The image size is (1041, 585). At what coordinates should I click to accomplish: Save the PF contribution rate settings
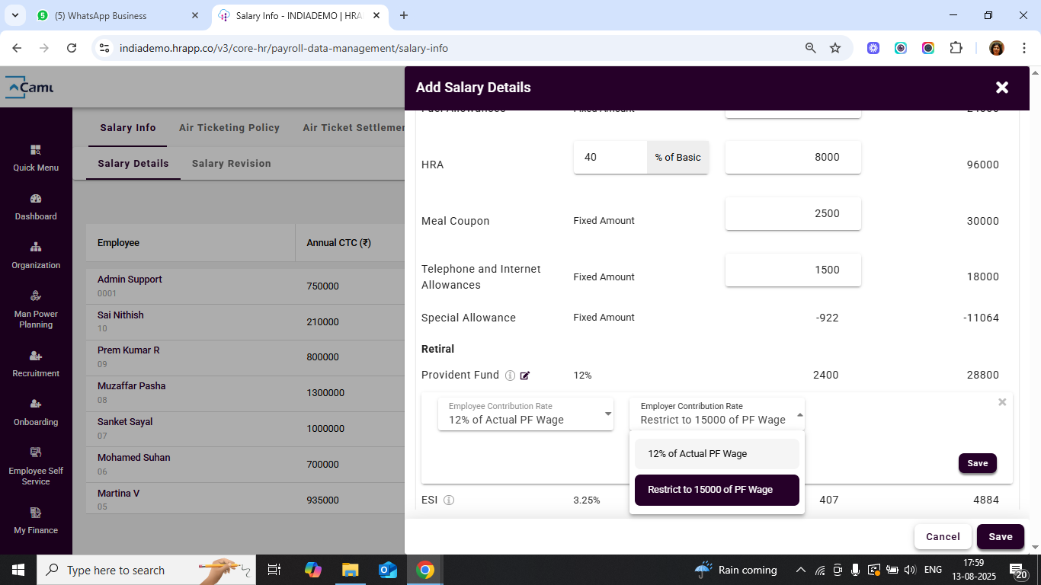coord(977,463)
